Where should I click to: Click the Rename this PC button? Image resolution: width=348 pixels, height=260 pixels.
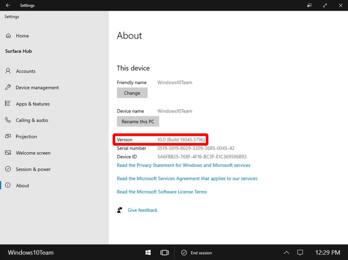pos(138,121)
